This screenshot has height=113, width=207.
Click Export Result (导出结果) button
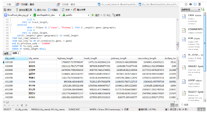[x=79, y=10]
